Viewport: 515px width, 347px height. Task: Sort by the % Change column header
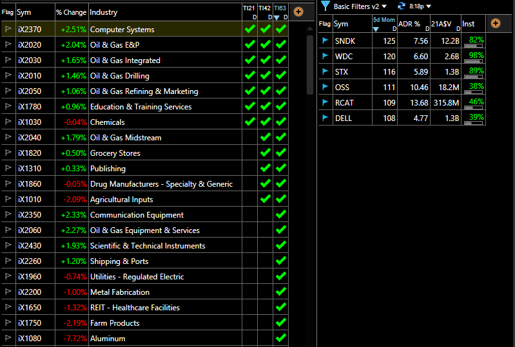tap(72, 12)
